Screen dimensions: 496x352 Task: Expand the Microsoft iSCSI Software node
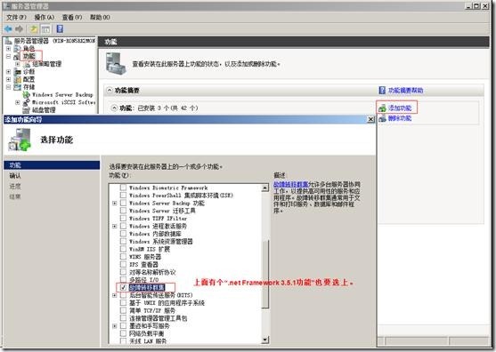tap(18, 102)
